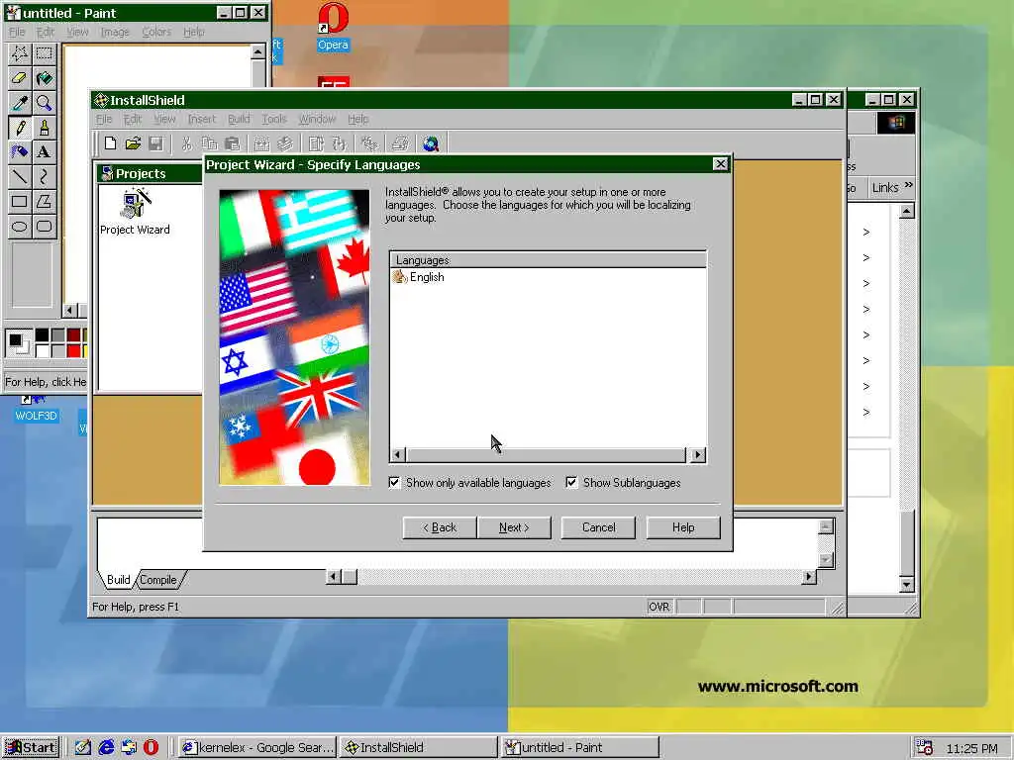Choose the Fill With Color bucket tool
1014x760 pixels.
tap(44, 78)
